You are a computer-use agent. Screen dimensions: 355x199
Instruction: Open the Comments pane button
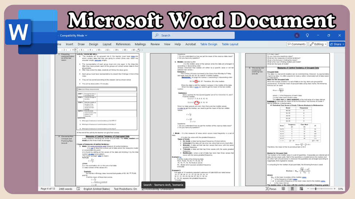coord(297,44)
